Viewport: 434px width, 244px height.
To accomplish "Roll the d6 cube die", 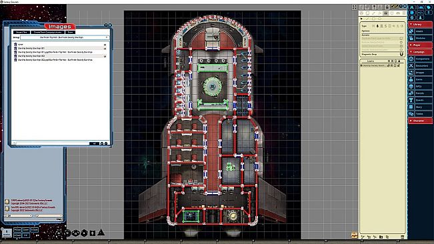I will (x=93, y=233).
